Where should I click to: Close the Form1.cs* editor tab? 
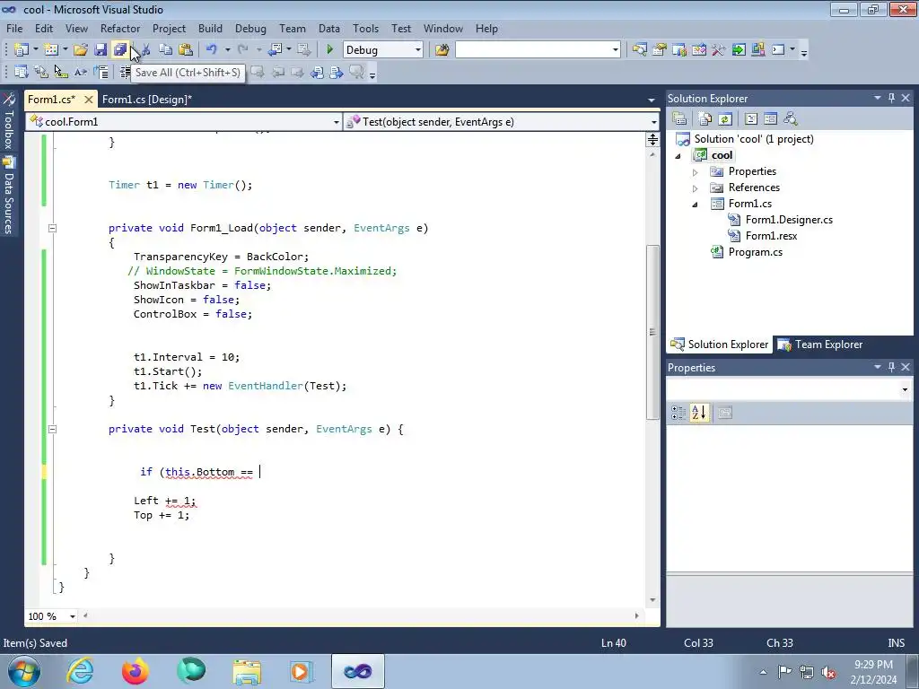point(89,99)
